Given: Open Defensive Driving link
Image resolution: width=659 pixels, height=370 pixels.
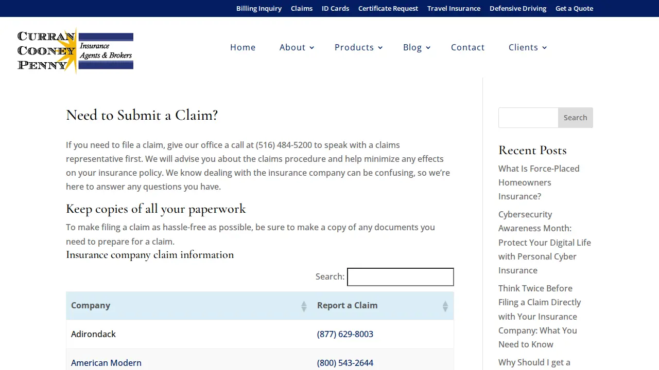Looking at the screenshot, I should 518,8.
